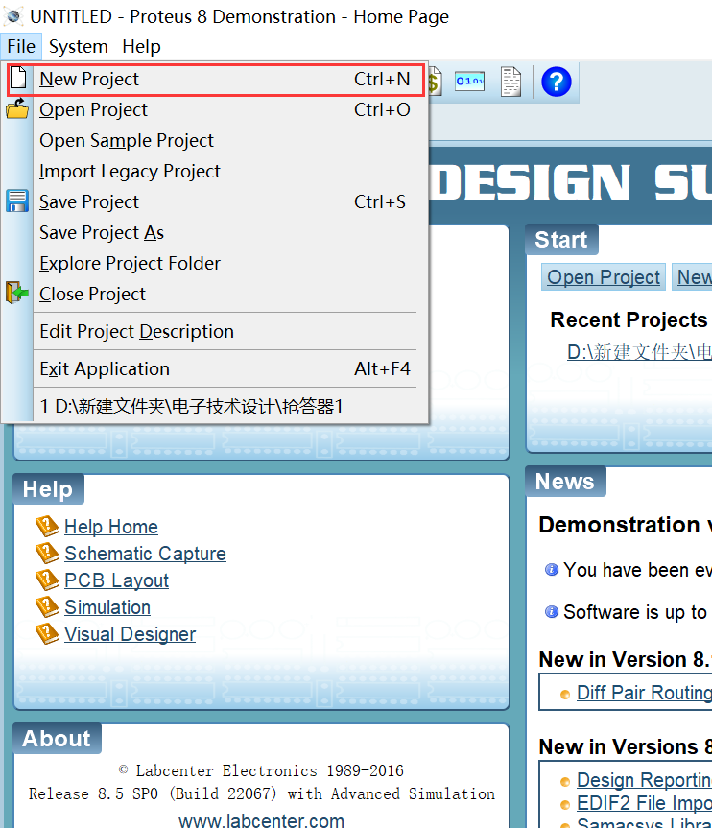Click the 'Recent Projects' heading
Image resolution: width=712 pixels, height=828 pixels.
(629, 320)
